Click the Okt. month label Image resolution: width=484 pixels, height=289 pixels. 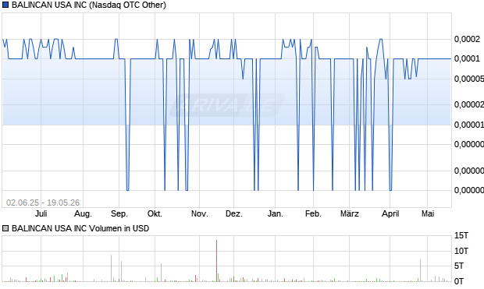(155, 213)
